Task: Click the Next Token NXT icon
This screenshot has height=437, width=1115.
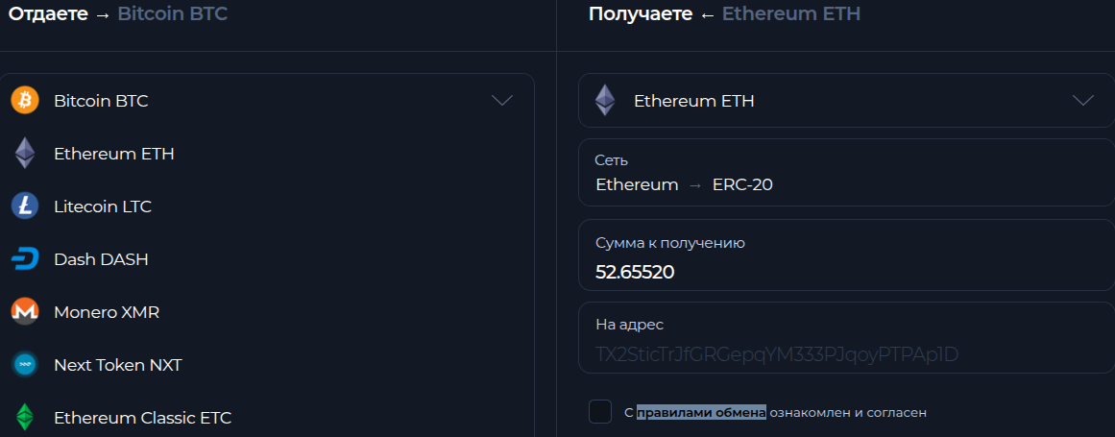Action: tap(25, 365)
